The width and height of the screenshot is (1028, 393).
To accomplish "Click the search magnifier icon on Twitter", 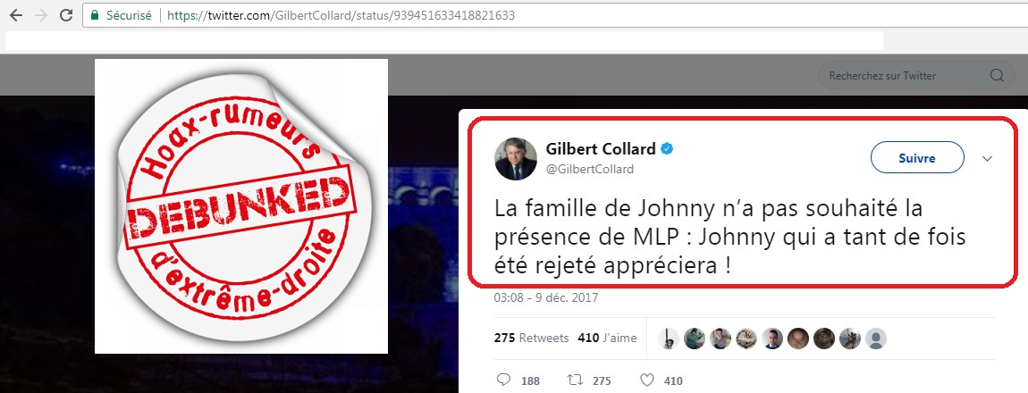I will (998, 75).
